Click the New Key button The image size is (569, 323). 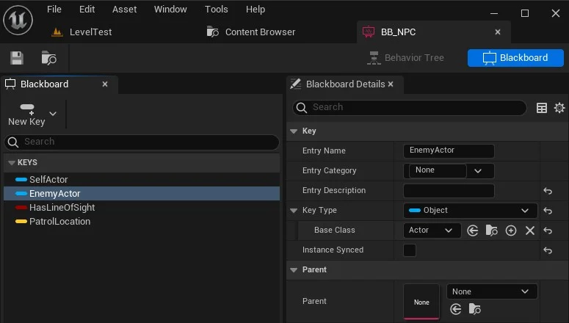tap(26, 115)
